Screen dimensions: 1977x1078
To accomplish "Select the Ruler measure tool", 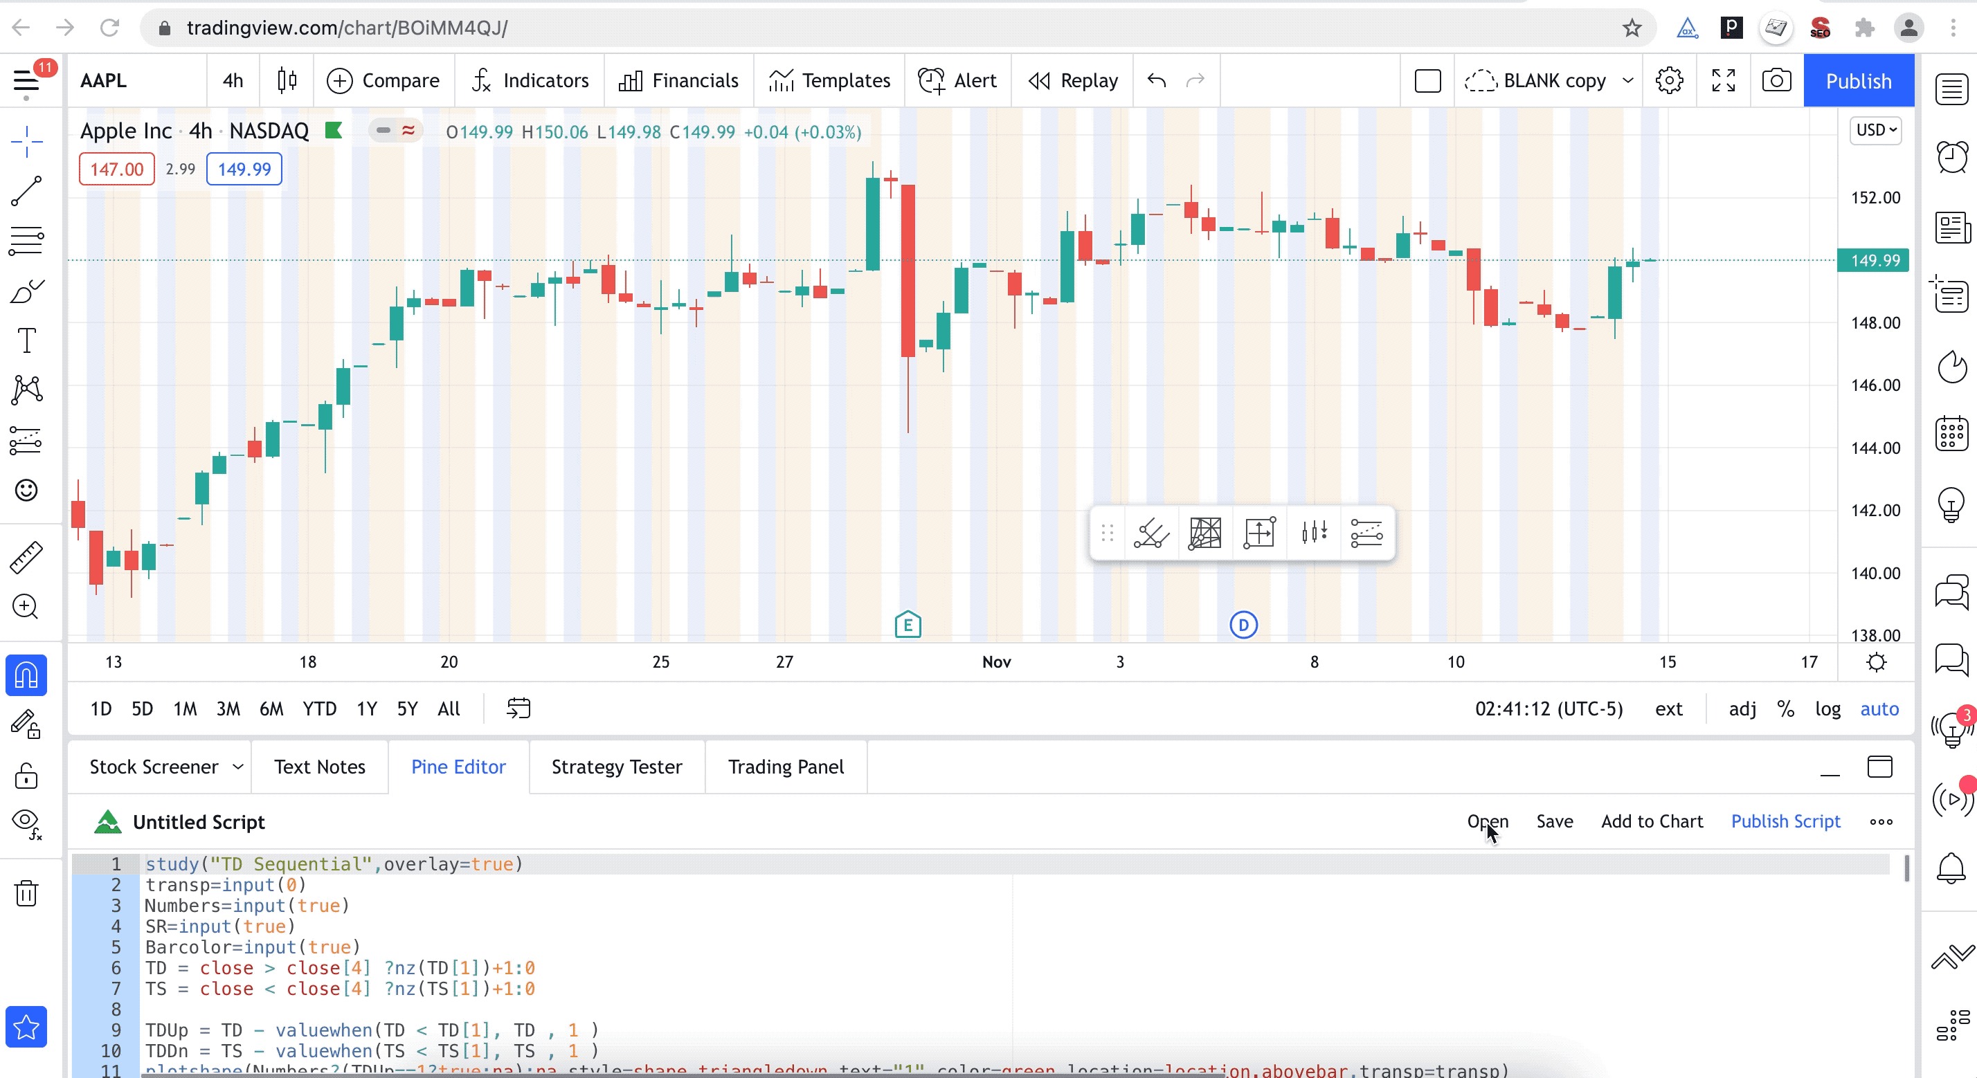I will point(26,556).
